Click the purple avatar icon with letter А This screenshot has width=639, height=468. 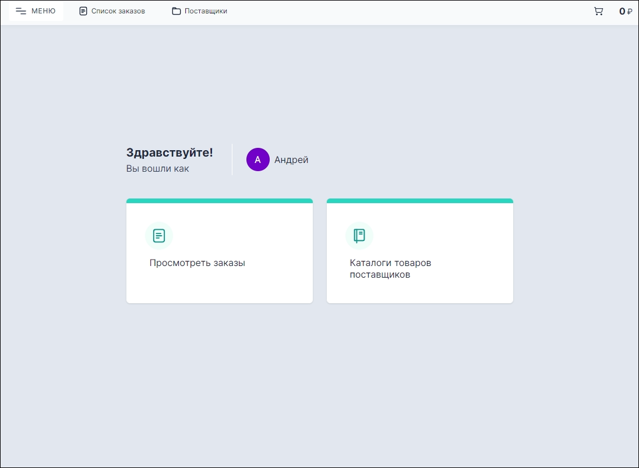click(x=257, y=159)
